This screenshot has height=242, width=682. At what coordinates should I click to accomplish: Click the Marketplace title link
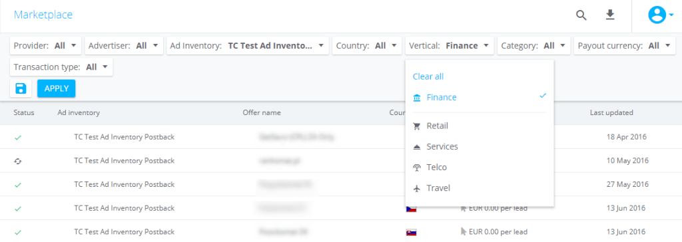point(43,15)
